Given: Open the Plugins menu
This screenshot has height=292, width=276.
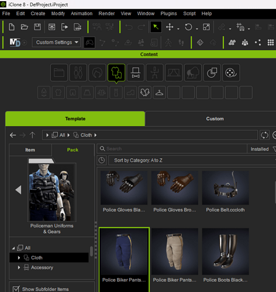Looking at the screenshot, I should pyautogui.click(x=168, y=13).
